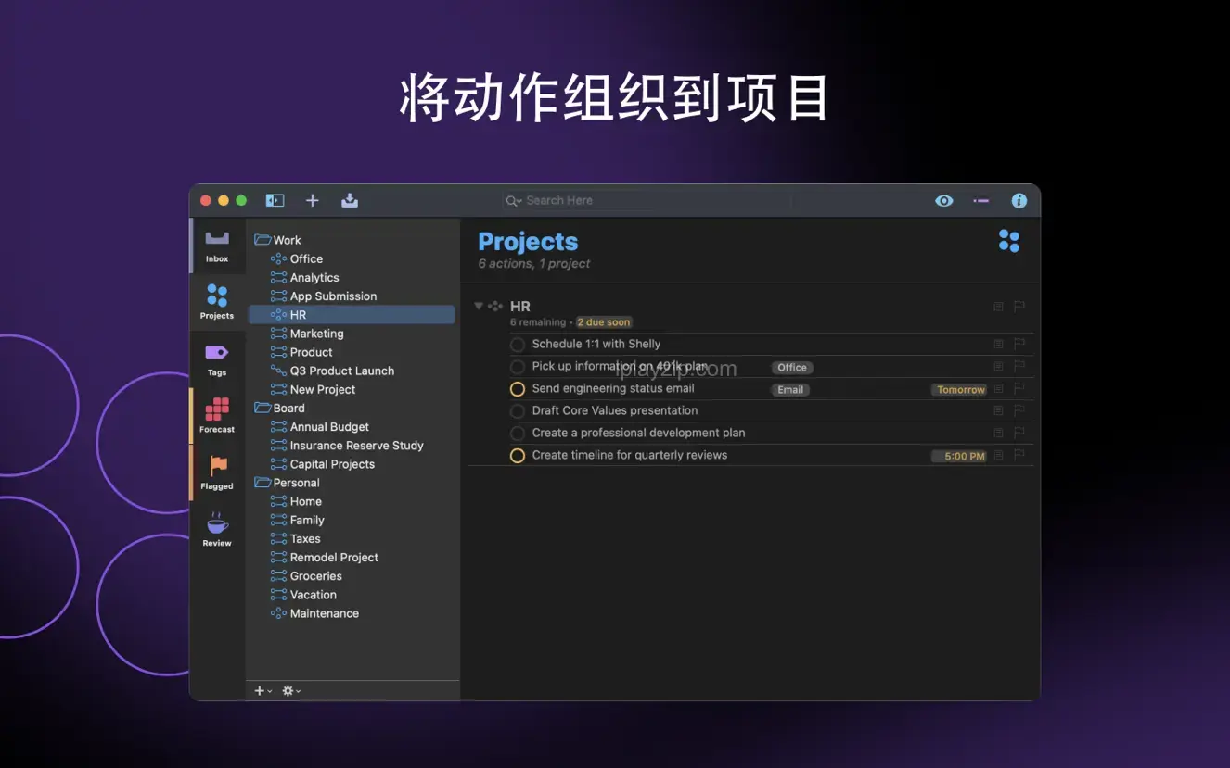
Task: Switch to the Flagged perspective
Action: click(x=217, y=472)
